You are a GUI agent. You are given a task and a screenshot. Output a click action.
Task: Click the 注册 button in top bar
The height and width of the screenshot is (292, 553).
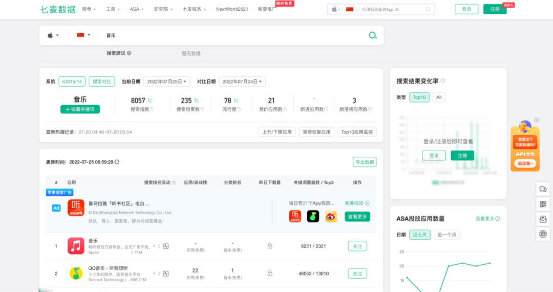click(495, 9)
